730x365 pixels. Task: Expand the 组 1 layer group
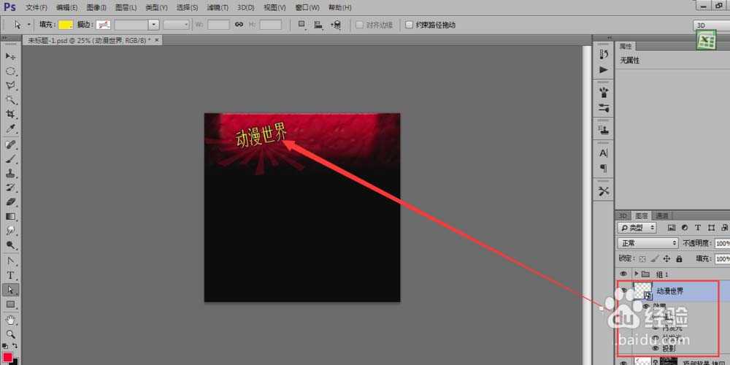[x=637, y=274]
